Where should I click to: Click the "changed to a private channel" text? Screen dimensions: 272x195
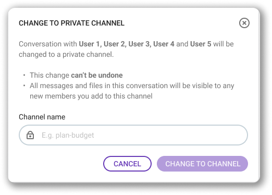66,54
